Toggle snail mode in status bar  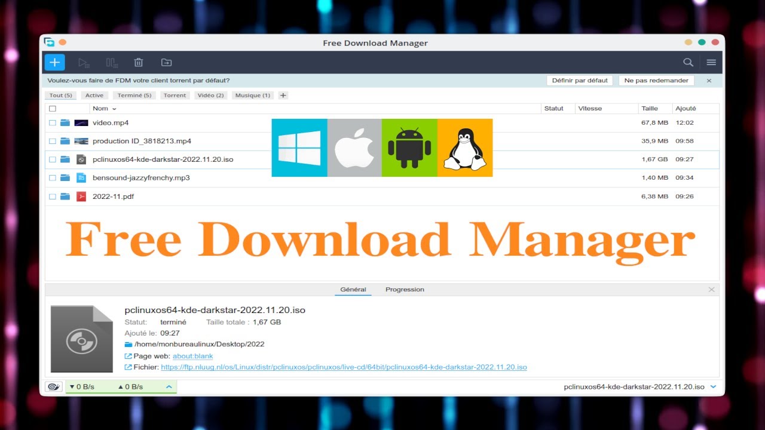coord(54,387)
